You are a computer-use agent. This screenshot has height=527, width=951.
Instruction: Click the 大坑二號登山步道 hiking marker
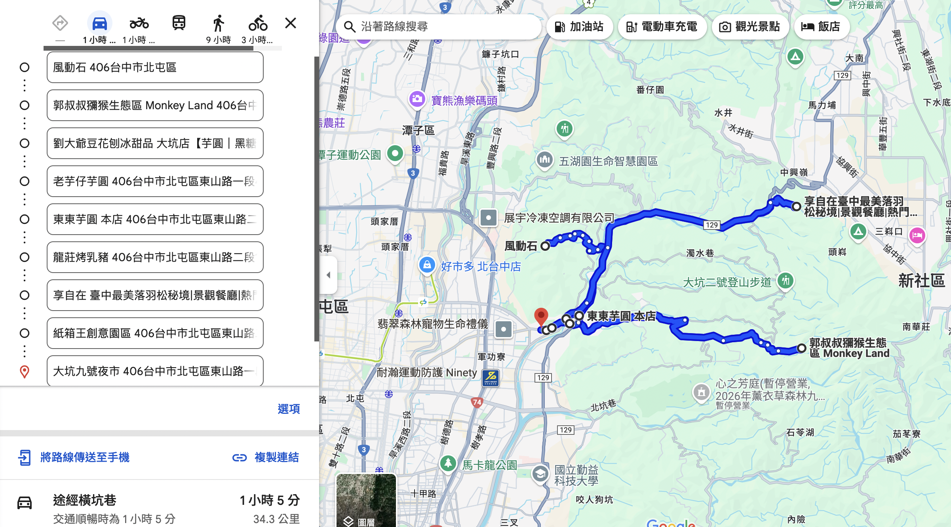[786, 281]
